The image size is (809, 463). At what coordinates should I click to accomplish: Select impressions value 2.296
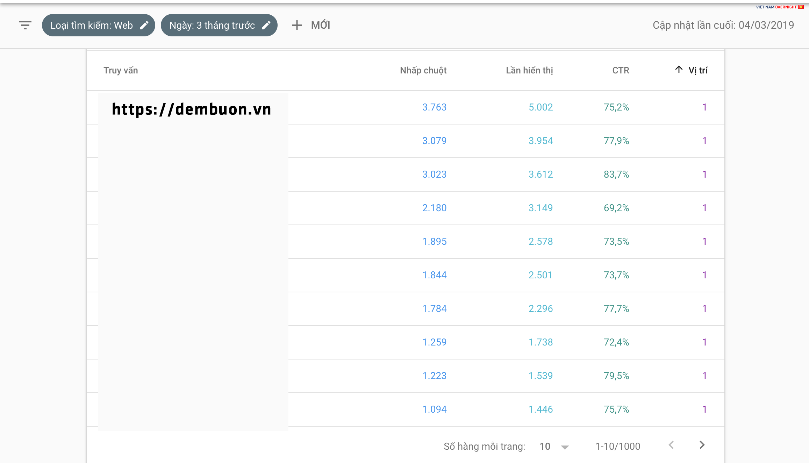pos(540,308)
